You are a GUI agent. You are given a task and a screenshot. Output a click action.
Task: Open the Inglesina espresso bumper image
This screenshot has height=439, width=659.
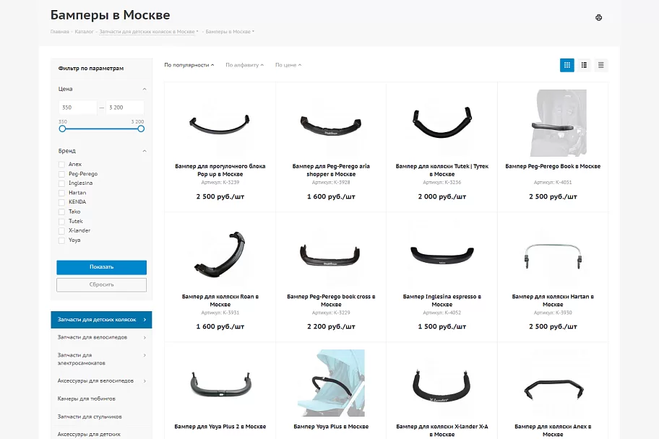[442, 256]
